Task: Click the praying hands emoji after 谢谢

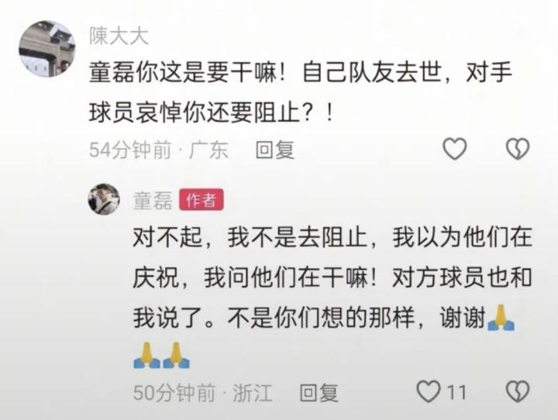Action: (501, 318)
